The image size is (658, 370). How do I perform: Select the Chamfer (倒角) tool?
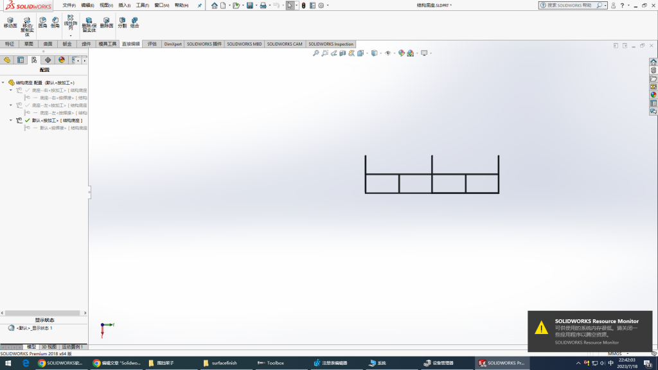(x=55, y=22)
